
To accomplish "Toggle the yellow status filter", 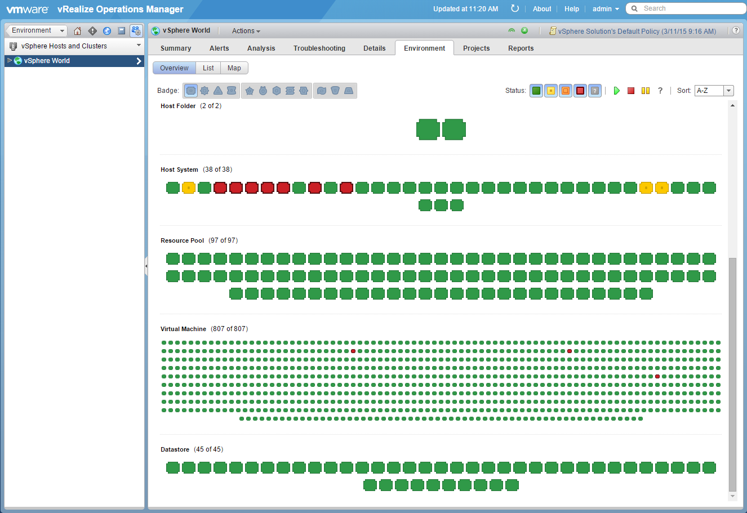I will 551,91.
